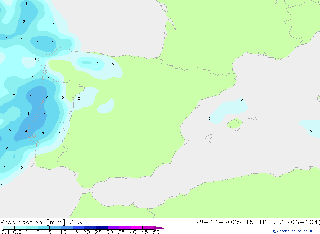Click the legend arrow tip above 50 mm
The image size is (320, 234).
pos(160,228)
